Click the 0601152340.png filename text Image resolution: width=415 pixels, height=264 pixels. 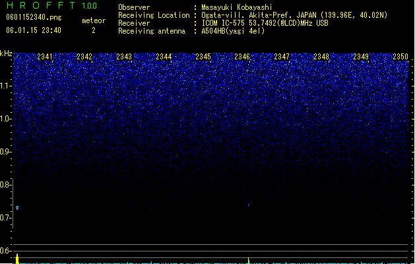(x=34, y=17)
